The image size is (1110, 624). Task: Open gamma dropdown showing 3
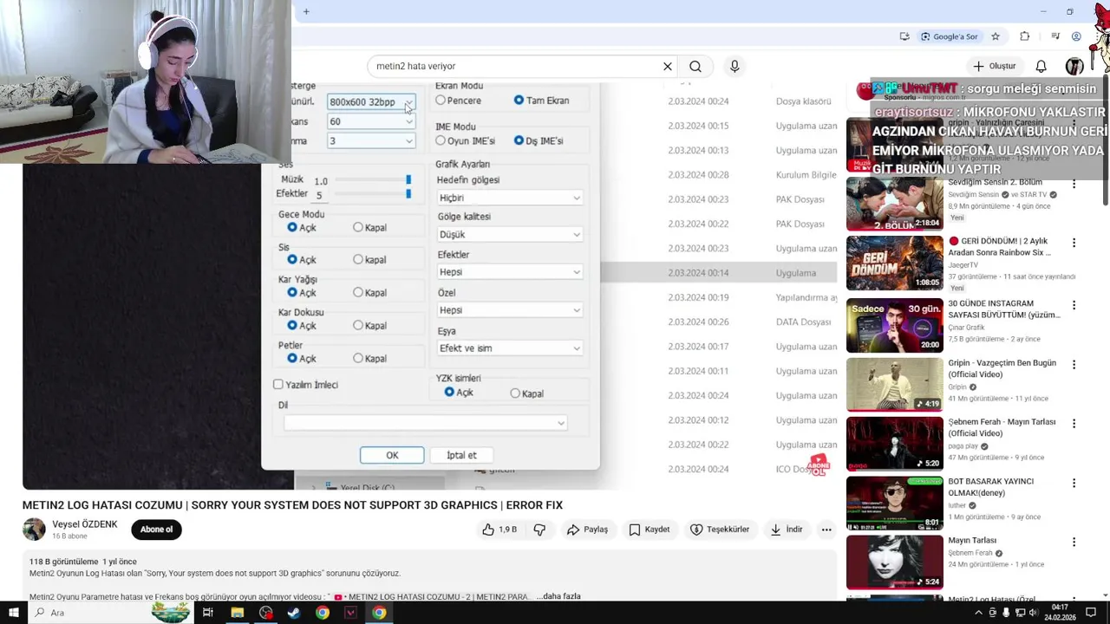[371, 141]
